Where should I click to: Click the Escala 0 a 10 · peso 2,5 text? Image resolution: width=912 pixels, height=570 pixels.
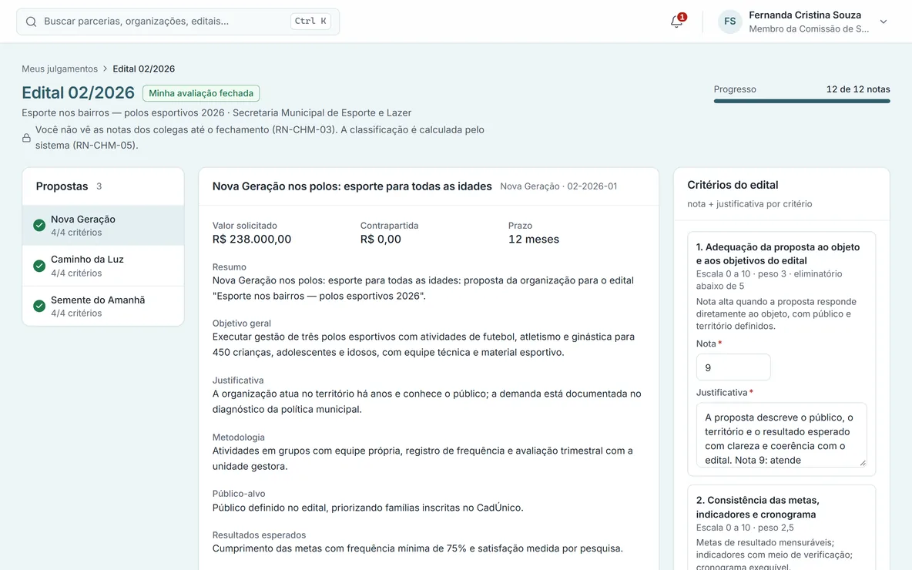pos(745,528)
